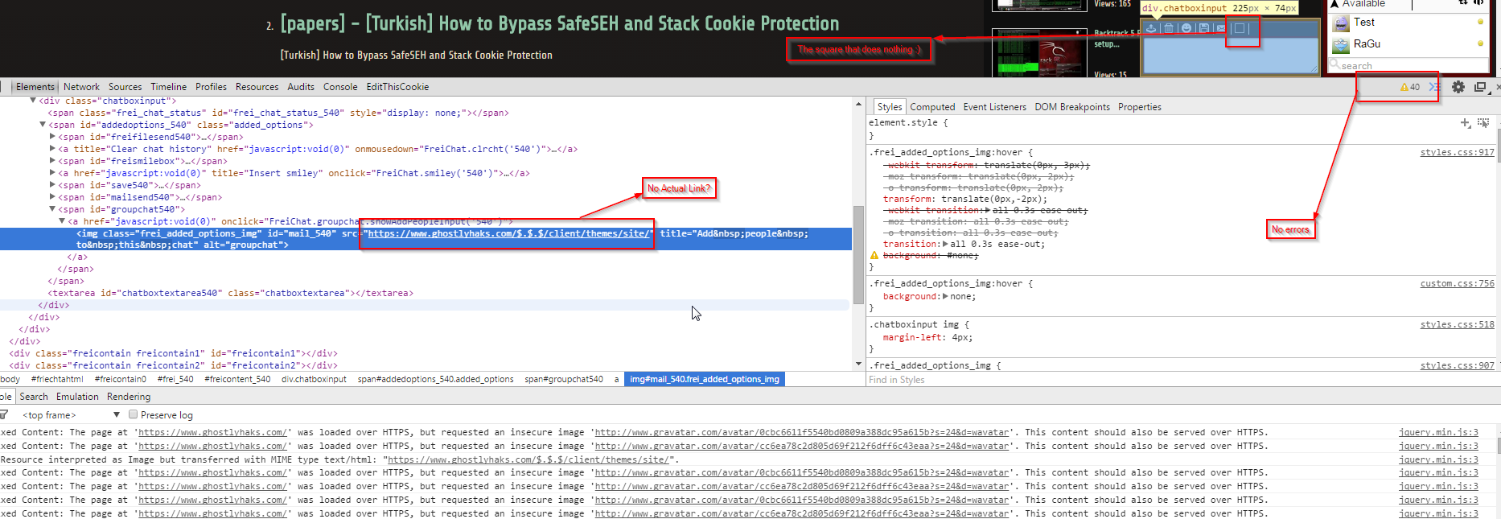This screenshot has width=1501, height=519.
Task: Show console drawer toggle icon
Action: point(1433,87)
